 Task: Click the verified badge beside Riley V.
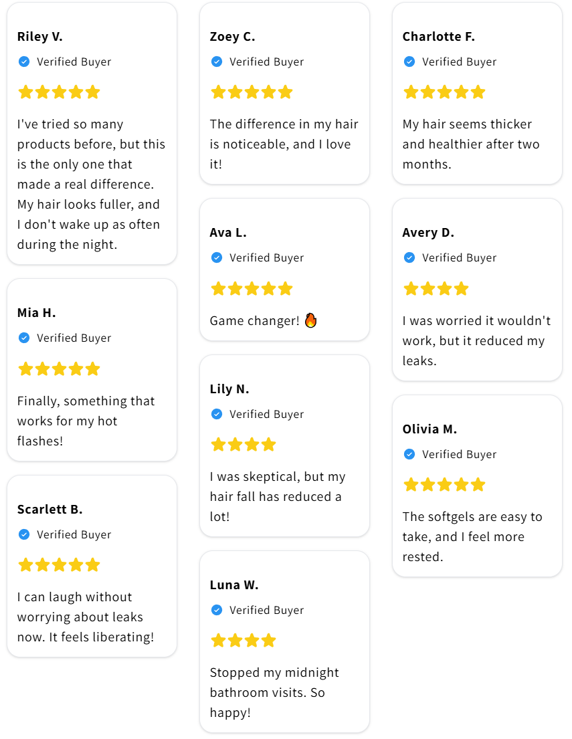coord(24,62)
